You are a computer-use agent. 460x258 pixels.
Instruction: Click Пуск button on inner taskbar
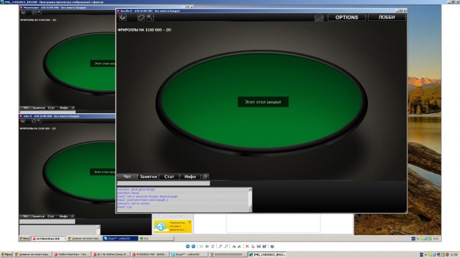(24, 239)
